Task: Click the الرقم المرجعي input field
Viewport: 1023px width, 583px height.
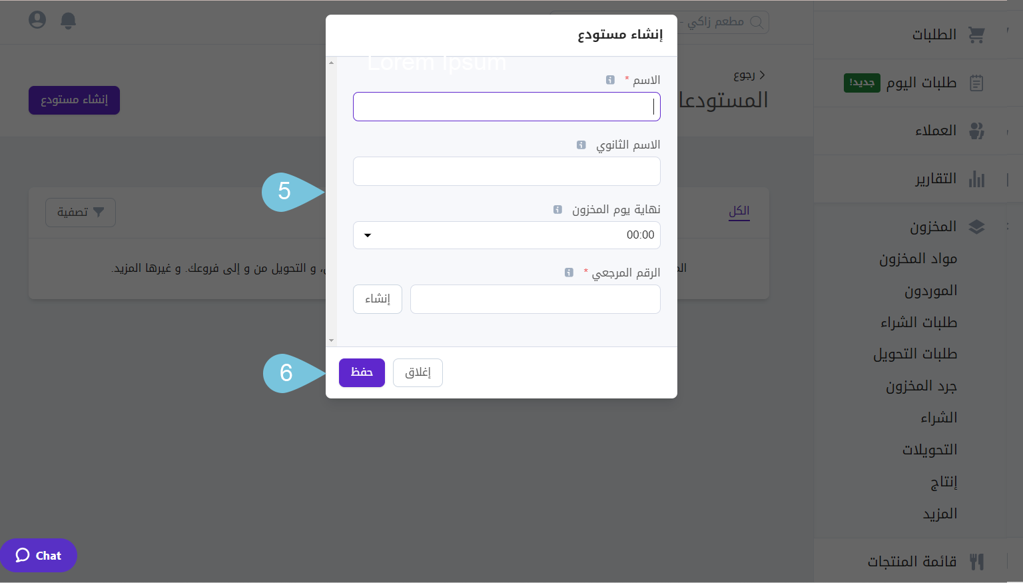Action: click(x=535, y=299)
